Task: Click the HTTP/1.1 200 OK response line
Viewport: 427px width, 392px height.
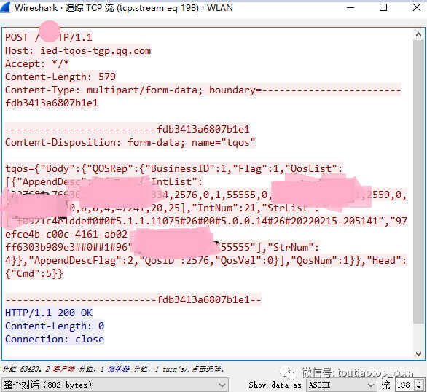Action: coord(49,313)
